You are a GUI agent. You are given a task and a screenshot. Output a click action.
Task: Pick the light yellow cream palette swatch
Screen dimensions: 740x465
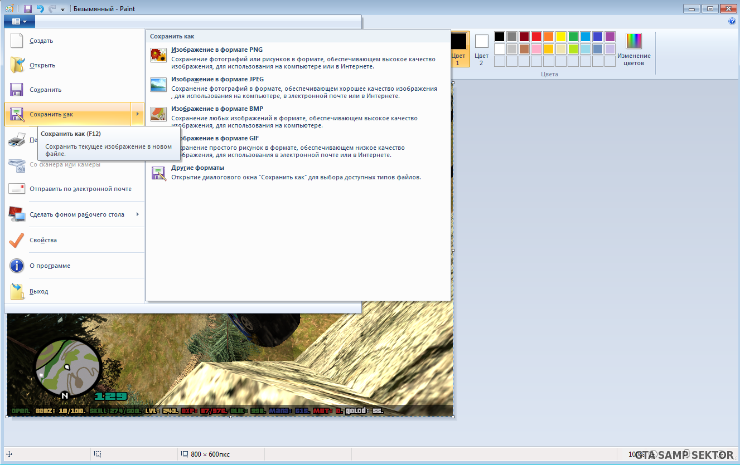click(x=561, y=49)
